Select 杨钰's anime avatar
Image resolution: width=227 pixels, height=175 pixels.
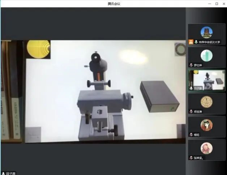click(206, 125)
